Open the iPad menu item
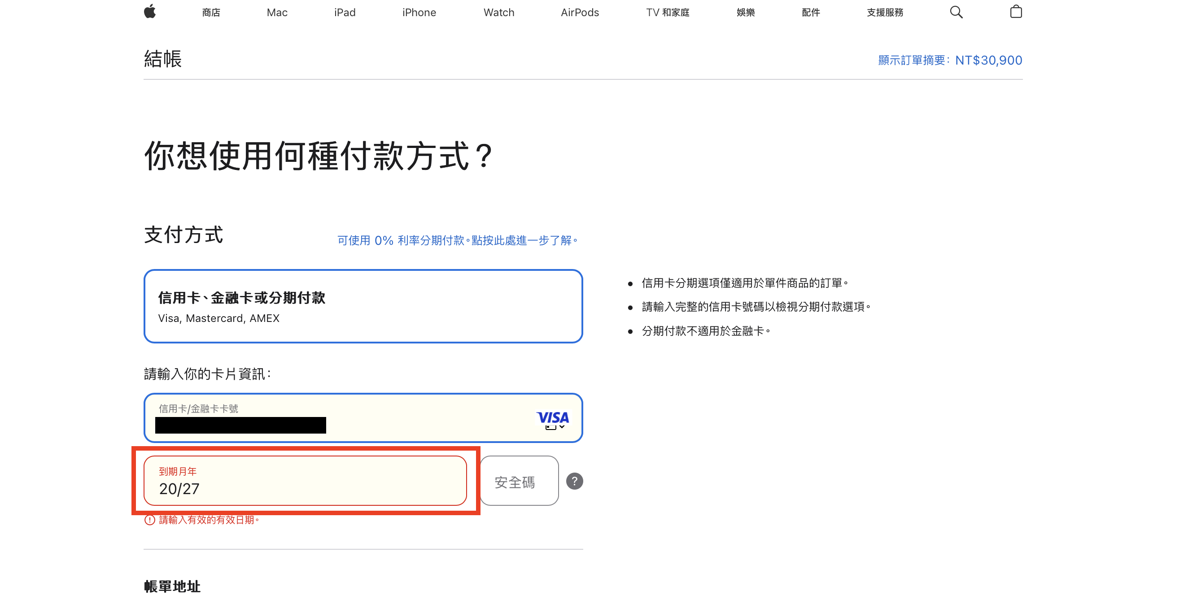This screenshot has height=608, width=1197. tap(345, 13)
